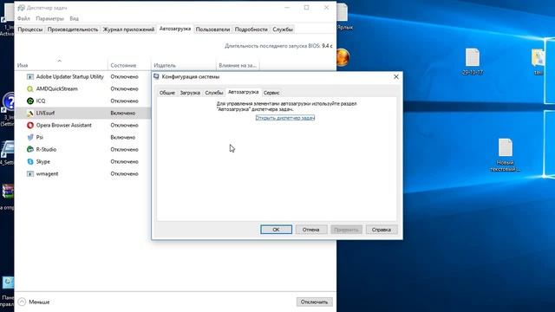Click the 'Справка' button
Screen dimensions: 555x312
[382, 230]
